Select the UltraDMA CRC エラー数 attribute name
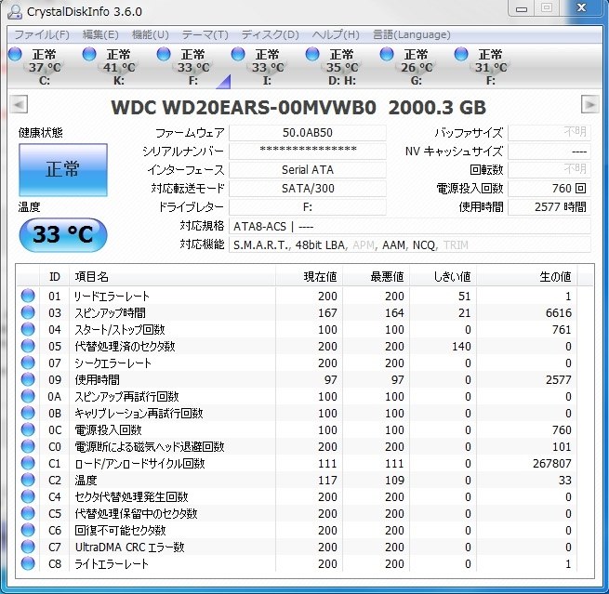 pos(130,547)
